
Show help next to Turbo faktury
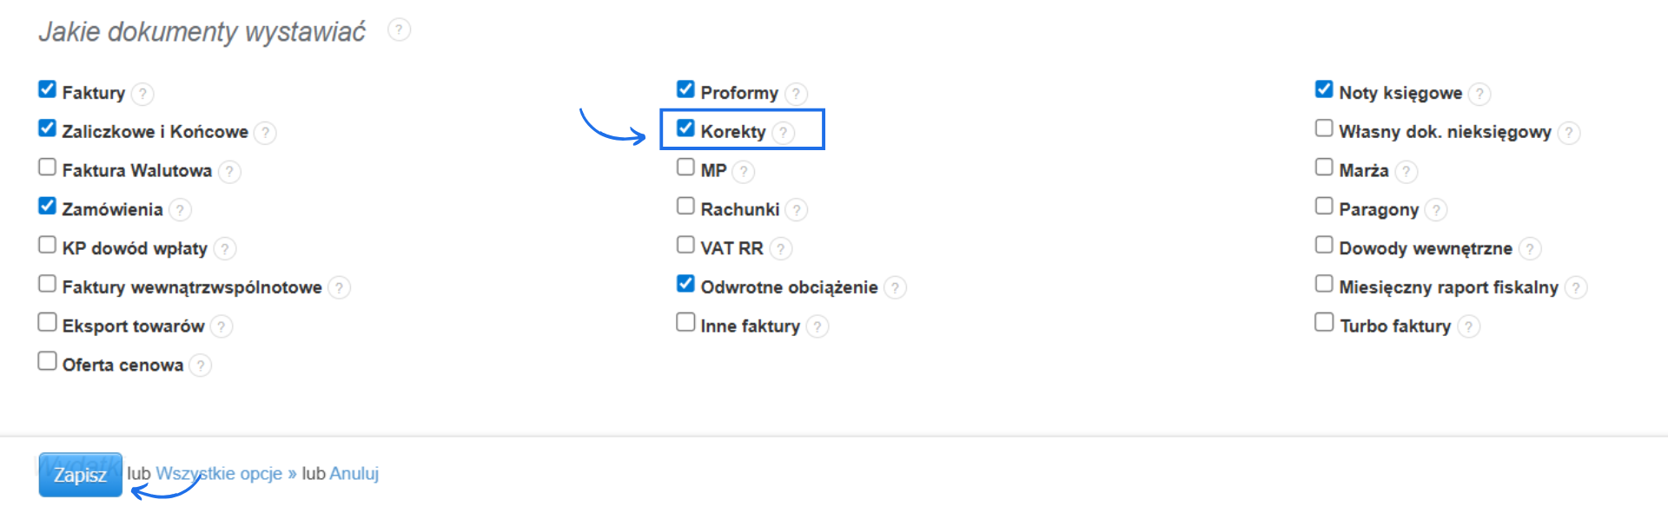tap(1468, 326)
